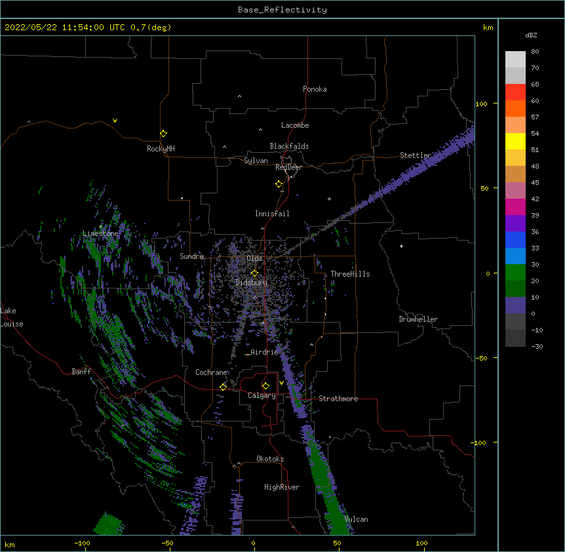Click the Okotoks label

270,459
